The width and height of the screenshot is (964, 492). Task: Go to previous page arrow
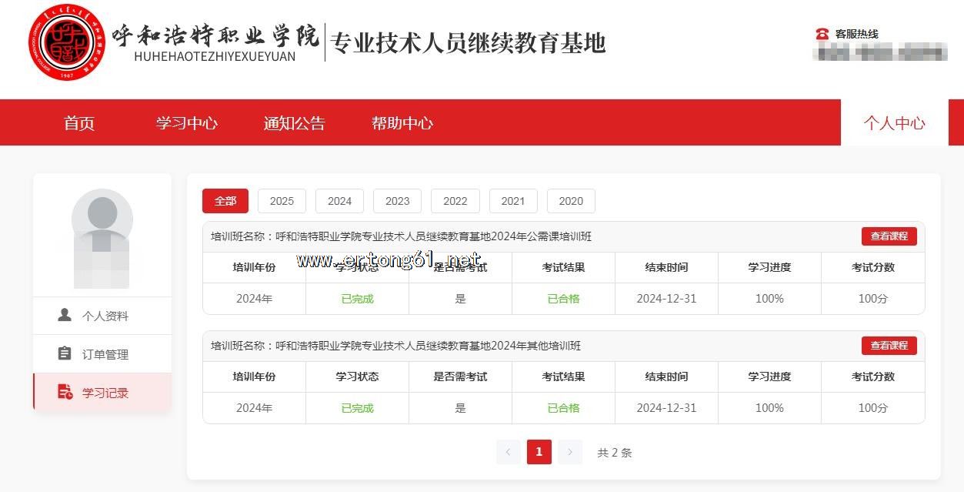509,452
